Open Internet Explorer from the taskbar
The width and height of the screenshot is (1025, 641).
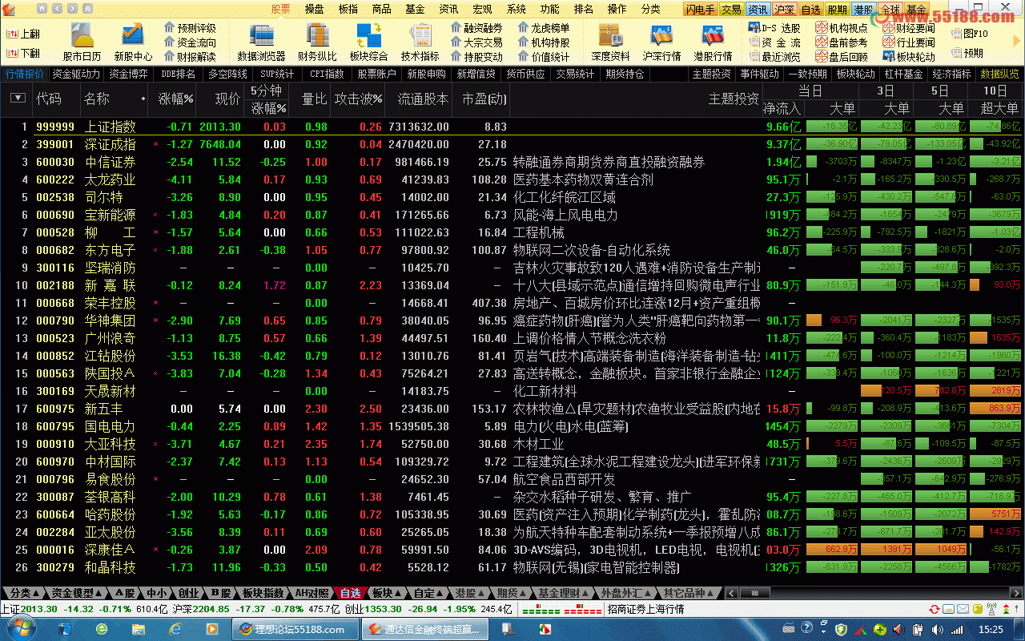175,629
